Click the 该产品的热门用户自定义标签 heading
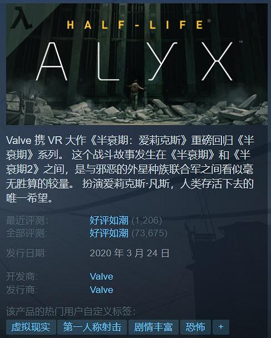This screenshot has width=271, height=338. (71, 311)
